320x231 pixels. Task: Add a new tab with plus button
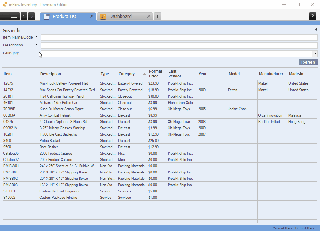[x=158, y=16]
